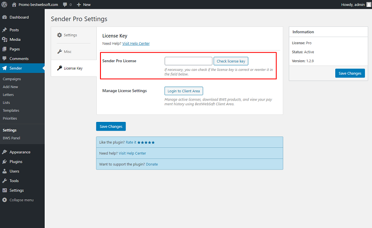
Task: Click the key icon of License Key tab
Action: 60,68
